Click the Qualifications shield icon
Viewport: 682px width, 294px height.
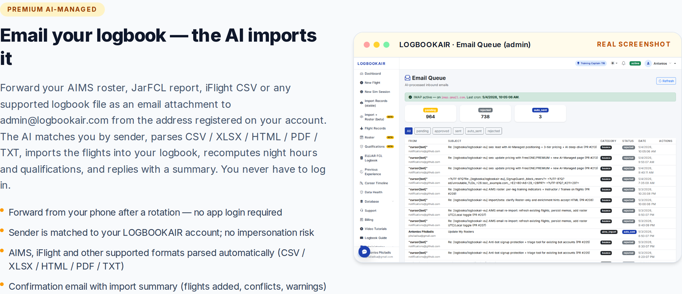pos(361,147)
